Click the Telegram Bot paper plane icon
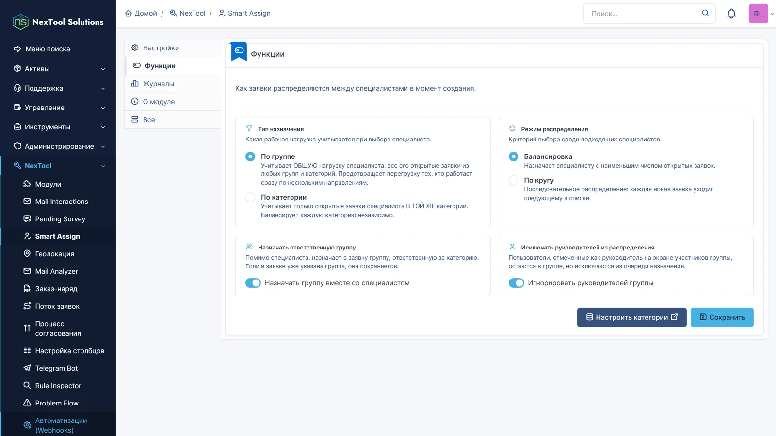The width and height of the screenshot is (776, 436). [x=27, y=368]
